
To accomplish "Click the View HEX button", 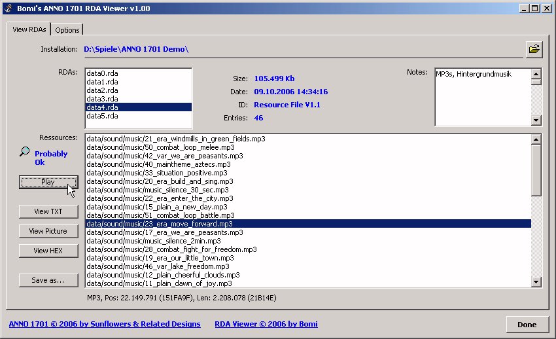I will (48, 251).
